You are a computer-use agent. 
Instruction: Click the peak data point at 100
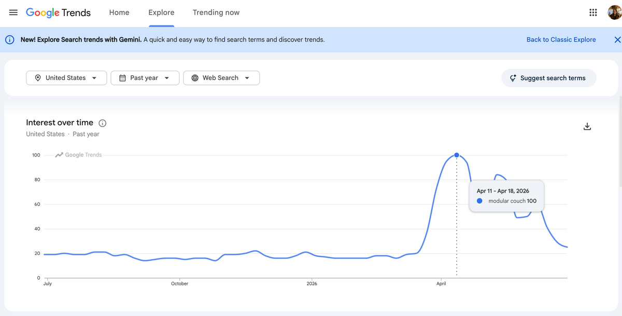tap(457, 155)
